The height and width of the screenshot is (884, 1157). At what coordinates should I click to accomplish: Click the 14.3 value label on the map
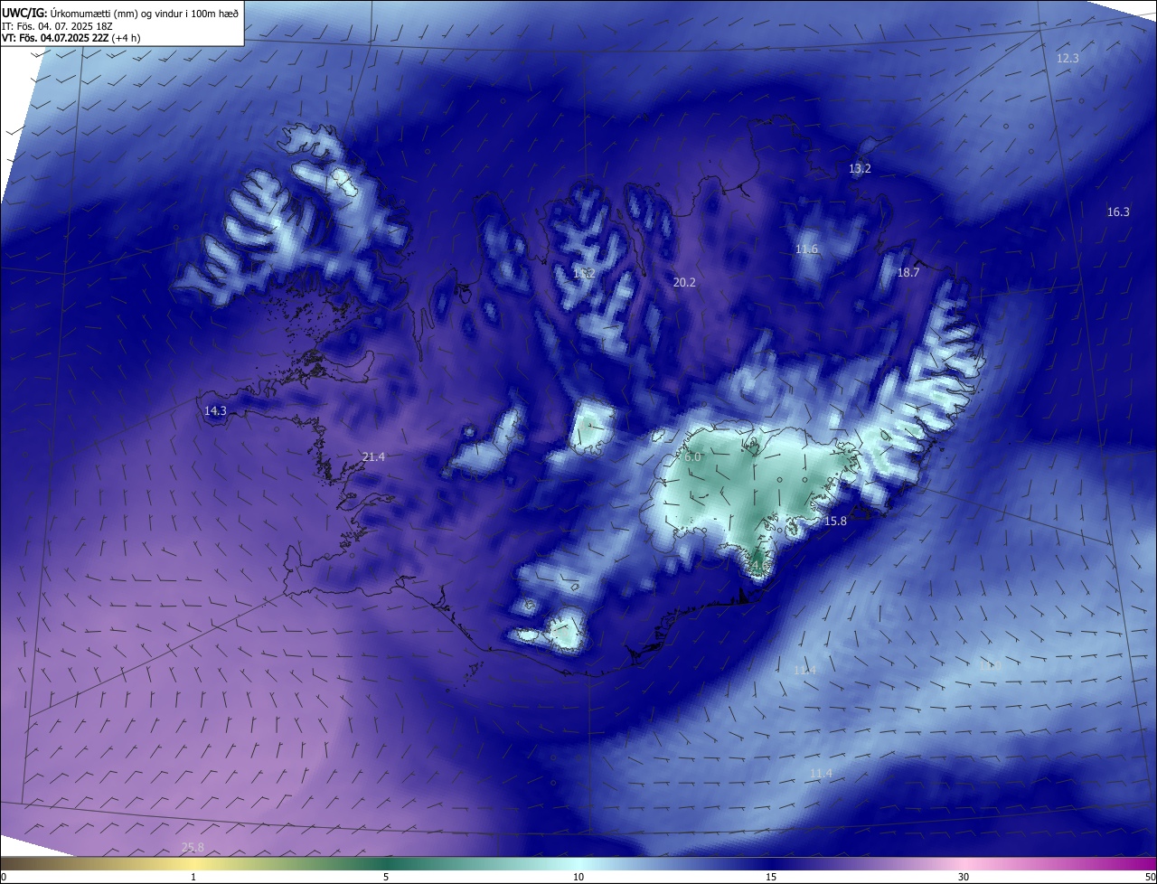215,410
